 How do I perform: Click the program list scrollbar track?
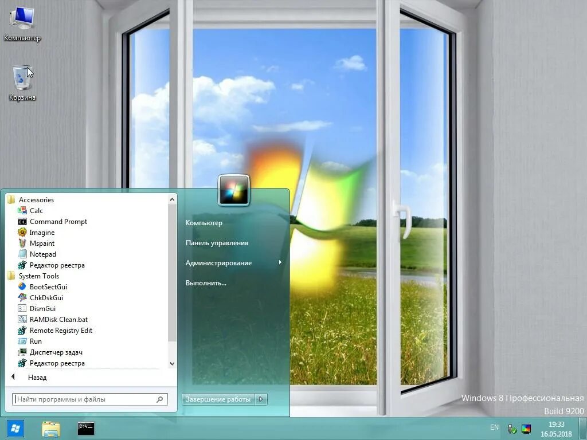172,350
